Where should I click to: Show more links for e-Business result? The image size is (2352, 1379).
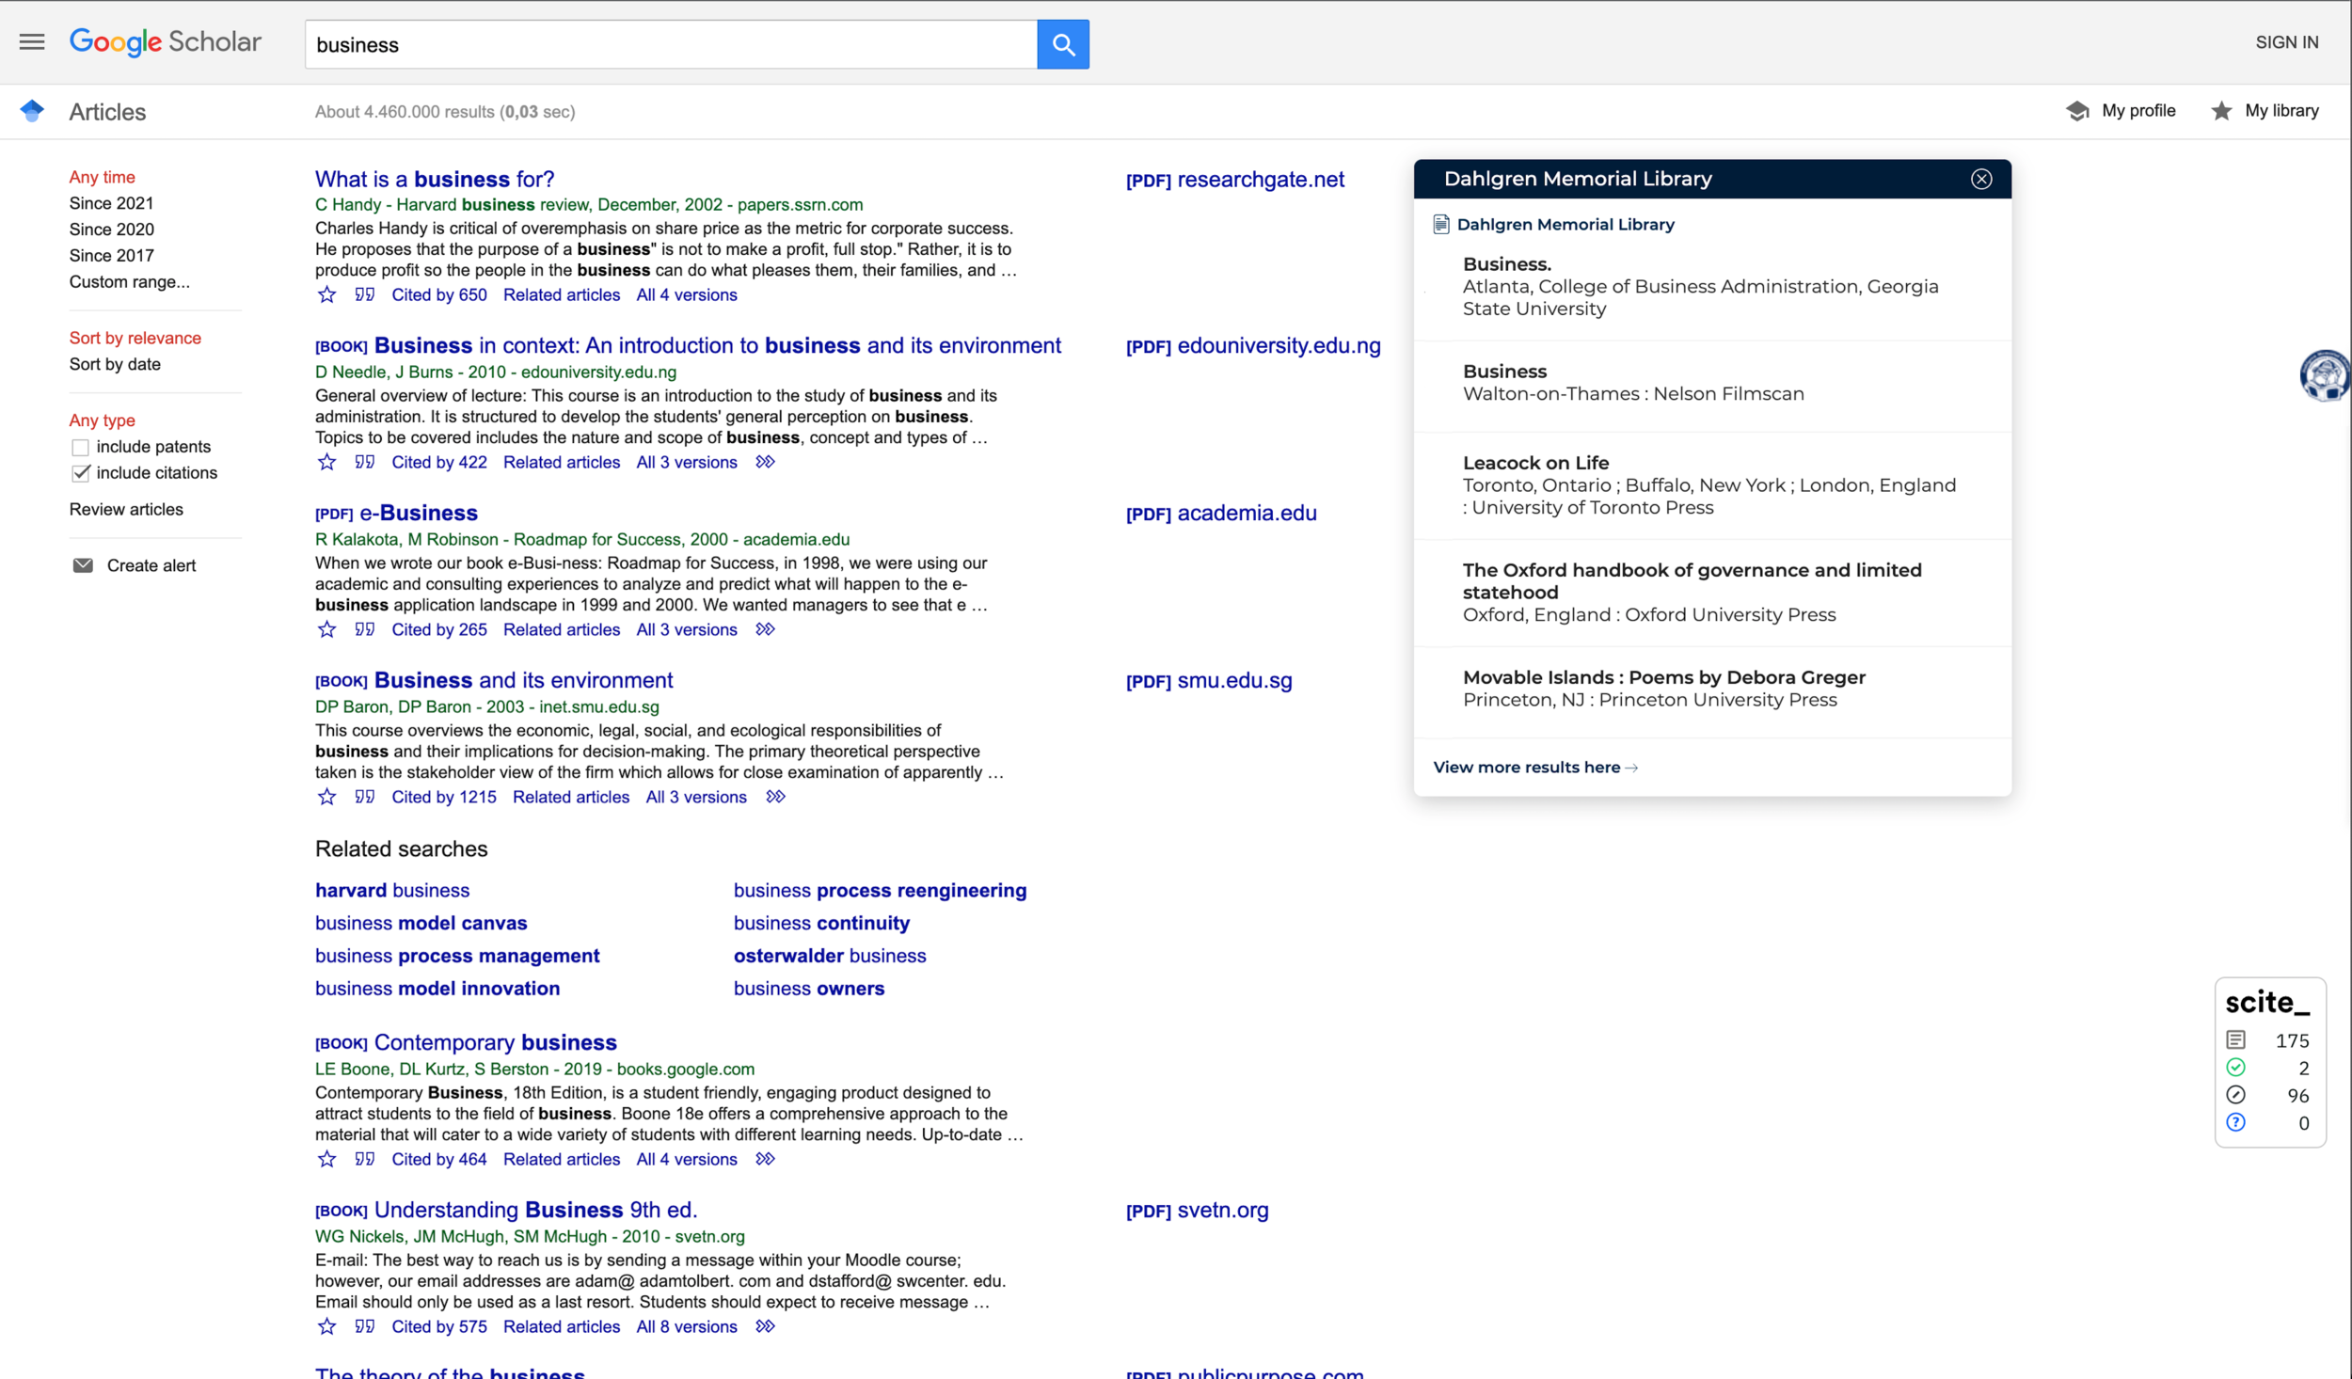click(x=766, y=630)
